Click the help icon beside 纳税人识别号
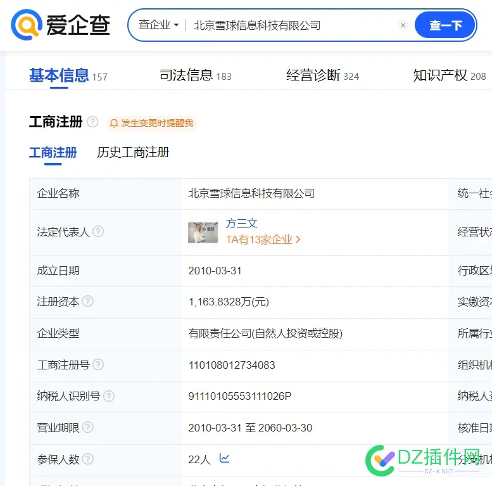 [x=109, y=396]
